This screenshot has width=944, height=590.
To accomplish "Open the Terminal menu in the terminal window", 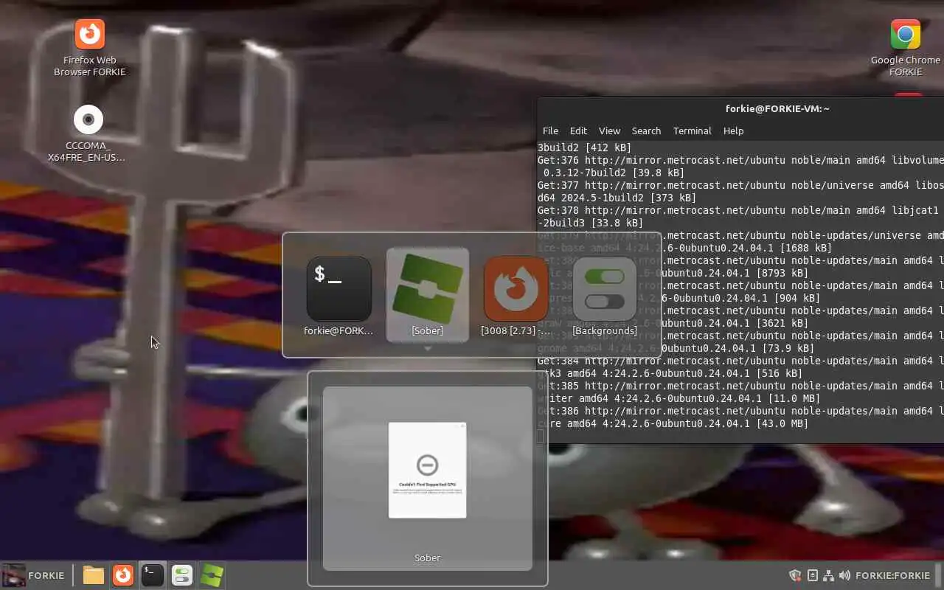I will click(x=692, y=131).
